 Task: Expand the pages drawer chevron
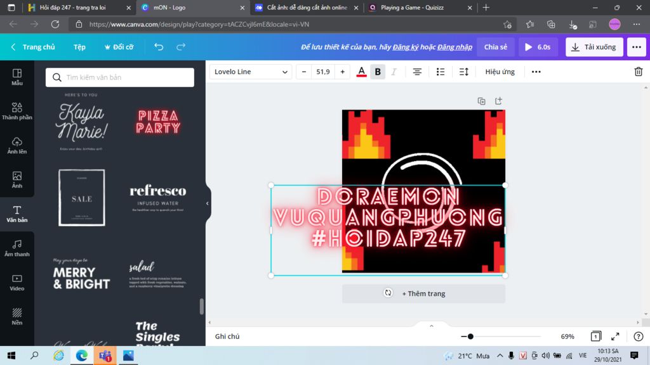432,326
